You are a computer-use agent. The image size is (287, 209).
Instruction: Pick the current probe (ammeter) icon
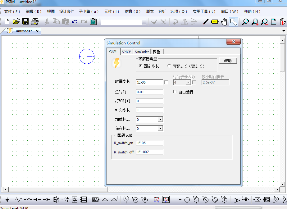pos(144,200)
